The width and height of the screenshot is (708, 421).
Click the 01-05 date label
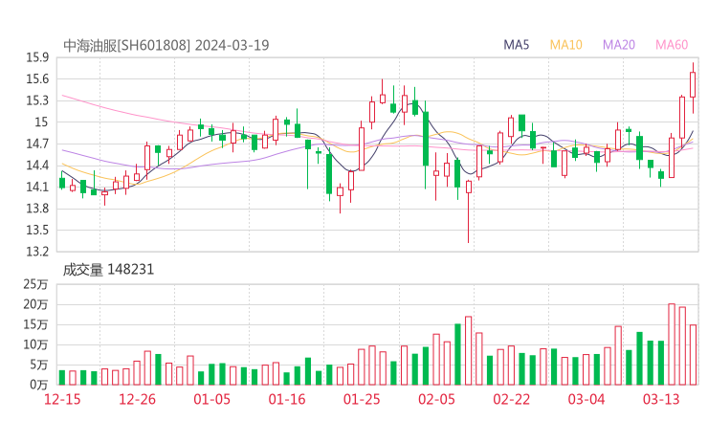tap(212, 399)
